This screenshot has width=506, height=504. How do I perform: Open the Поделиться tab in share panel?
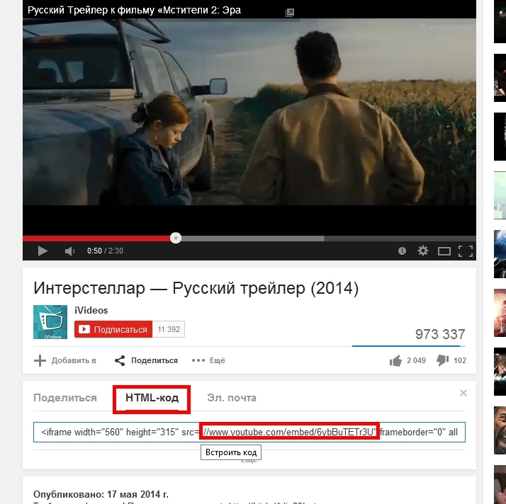pyautogui.click(x=65, y=398)
